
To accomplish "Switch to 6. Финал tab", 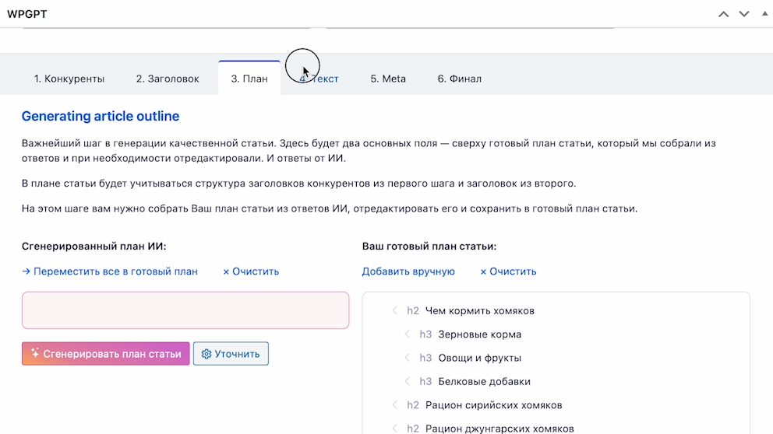I will click(460, 79).
